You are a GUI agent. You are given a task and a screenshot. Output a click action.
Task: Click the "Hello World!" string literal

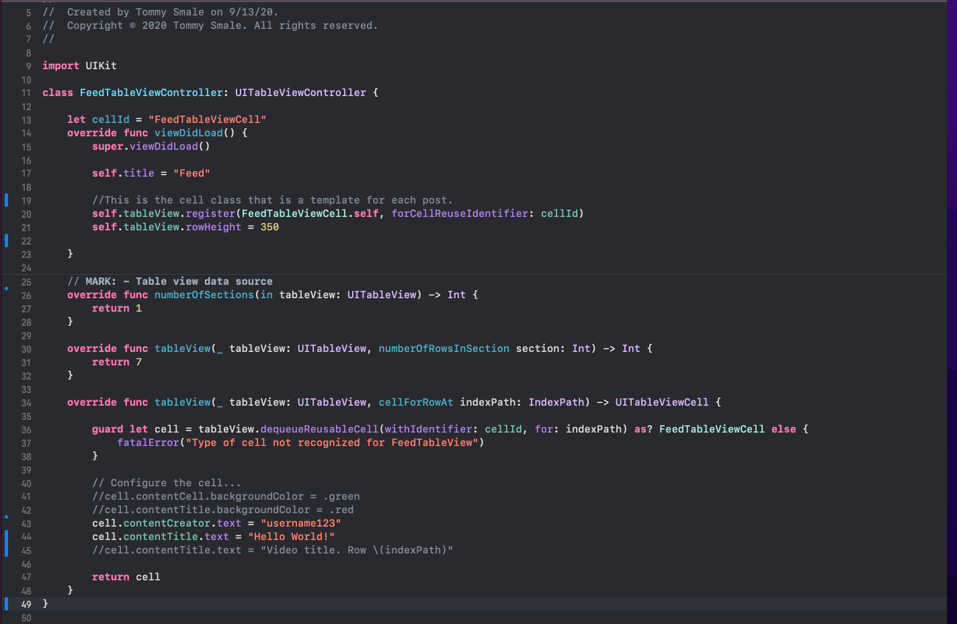coord(292,536)
